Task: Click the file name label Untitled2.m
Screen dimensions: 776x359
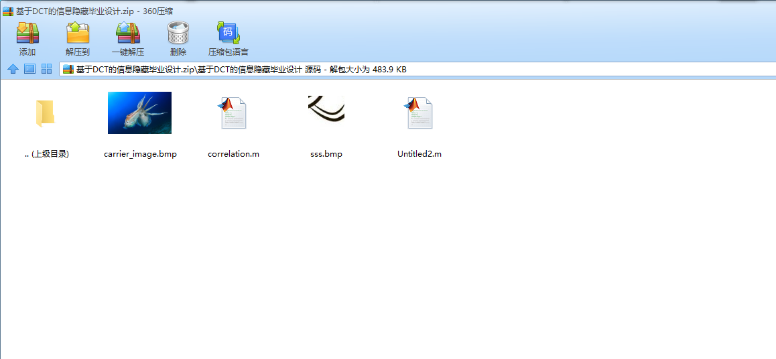Action: click(419, 154)
